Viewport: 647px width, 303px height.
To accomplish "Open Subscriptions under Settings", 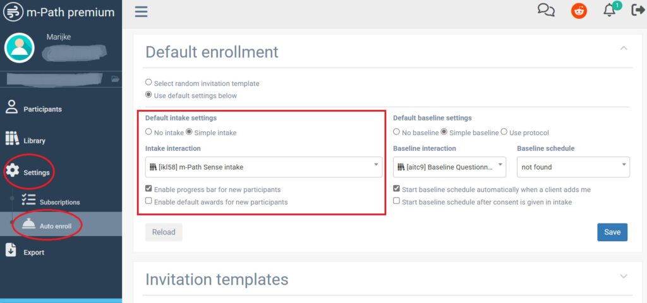I will click(59, 202).
